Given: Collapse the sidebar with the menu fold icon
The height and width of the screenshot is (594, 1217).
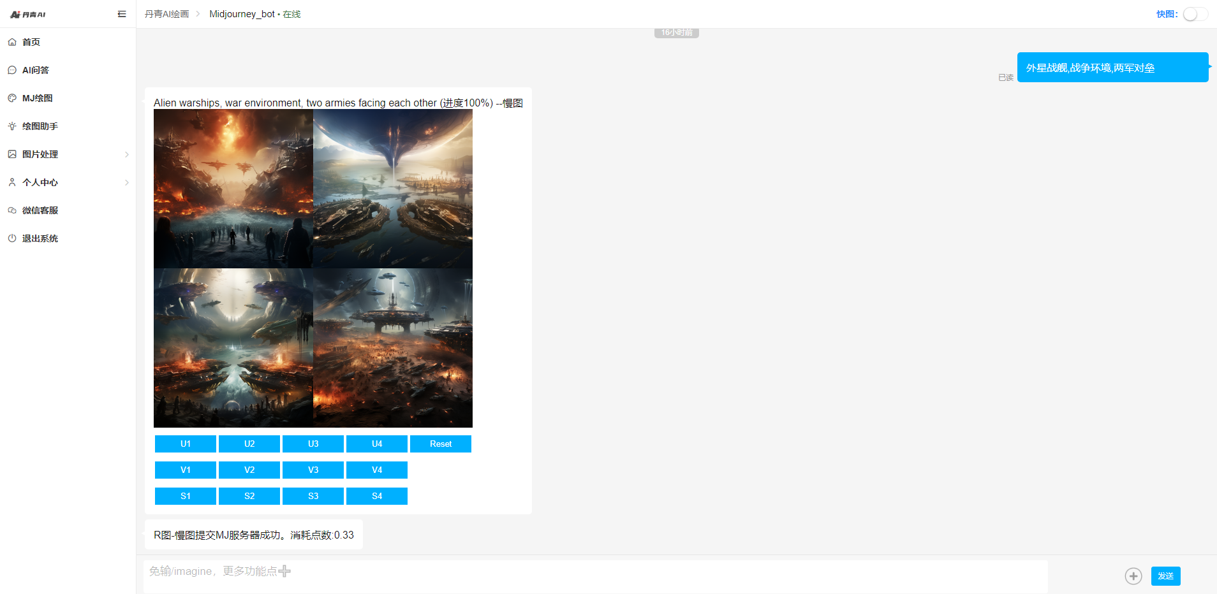Looking at the screenshot, I should [122, 14].
